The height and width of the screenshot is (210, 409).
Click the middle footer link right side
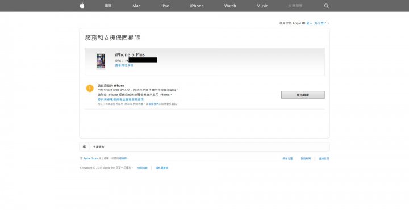[x=306, y=158]
